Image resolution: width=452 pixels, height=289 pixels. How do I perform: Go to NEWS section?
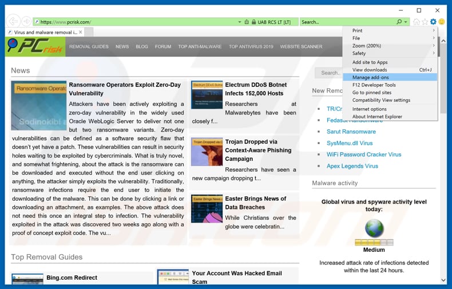(x=122, y=46)
